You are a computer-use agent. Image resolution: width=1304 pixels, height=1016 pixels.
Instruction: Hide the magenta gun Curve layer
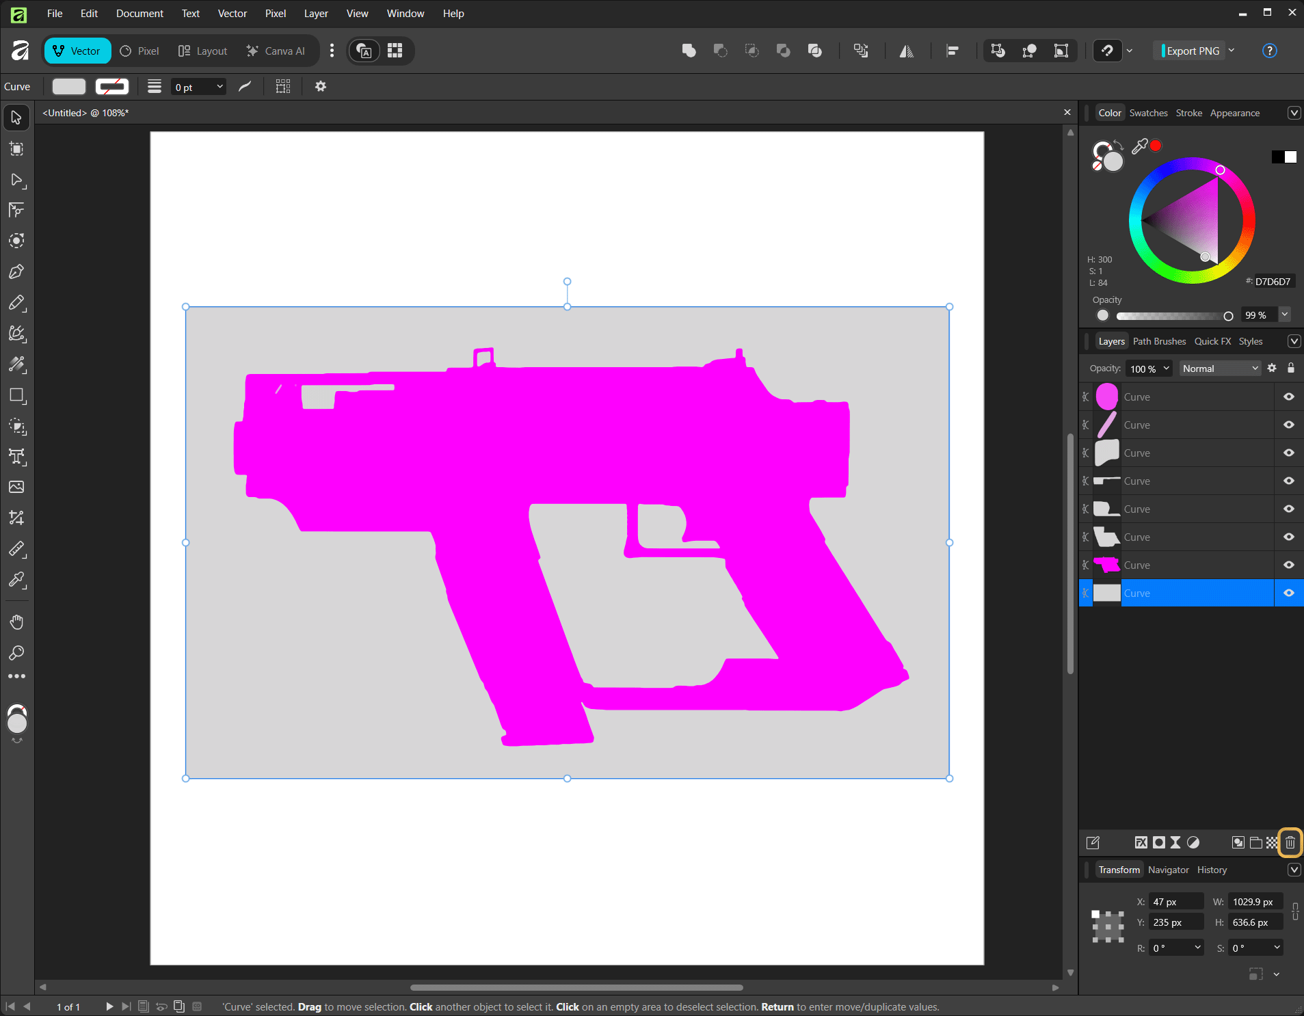(1289, 565)
